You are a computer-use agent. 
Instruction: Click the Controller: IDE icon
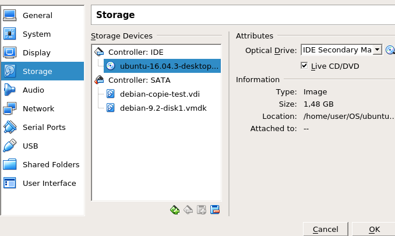pos(99,52)
